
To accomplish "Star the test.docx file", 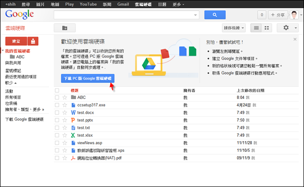I will 65,112.
